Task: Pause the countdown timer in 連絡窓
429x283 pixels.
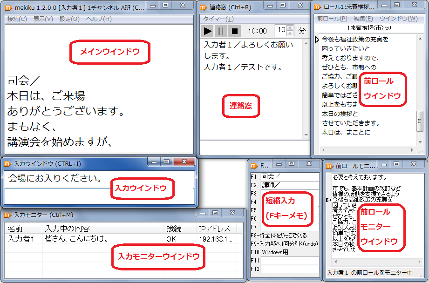Action: [220, 31]
